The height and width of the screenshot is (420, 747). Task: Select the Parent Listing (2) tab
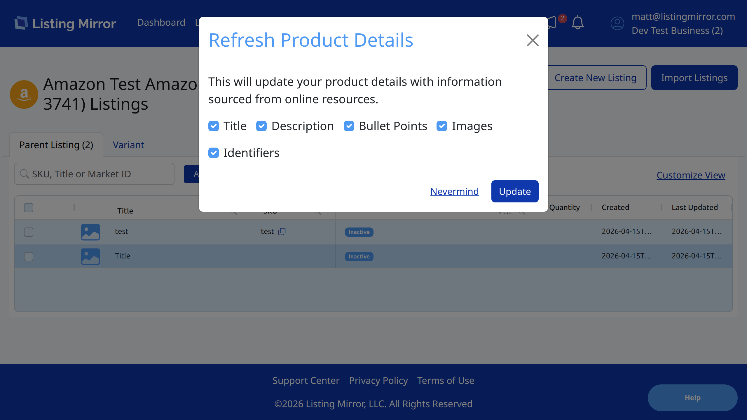(56, 145)
